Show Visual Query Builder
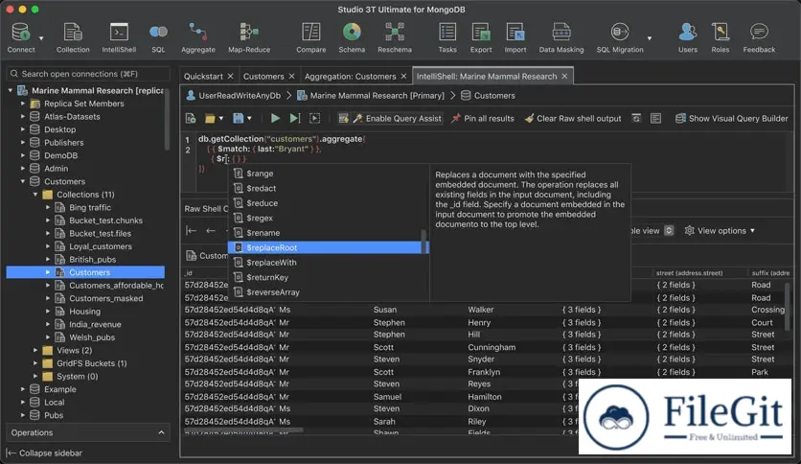Image resolution: width=801 pixels, height=464 pixels. 732,119
